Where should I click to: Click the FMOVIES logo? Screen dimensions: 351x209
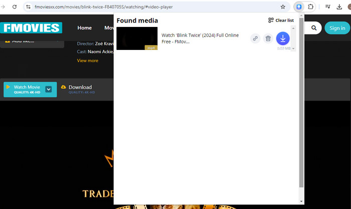(31, 27)
